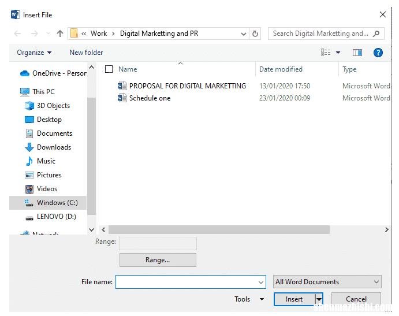
Task: Click the file list horizontal scrollbar
Action: (x=219, y=230)
